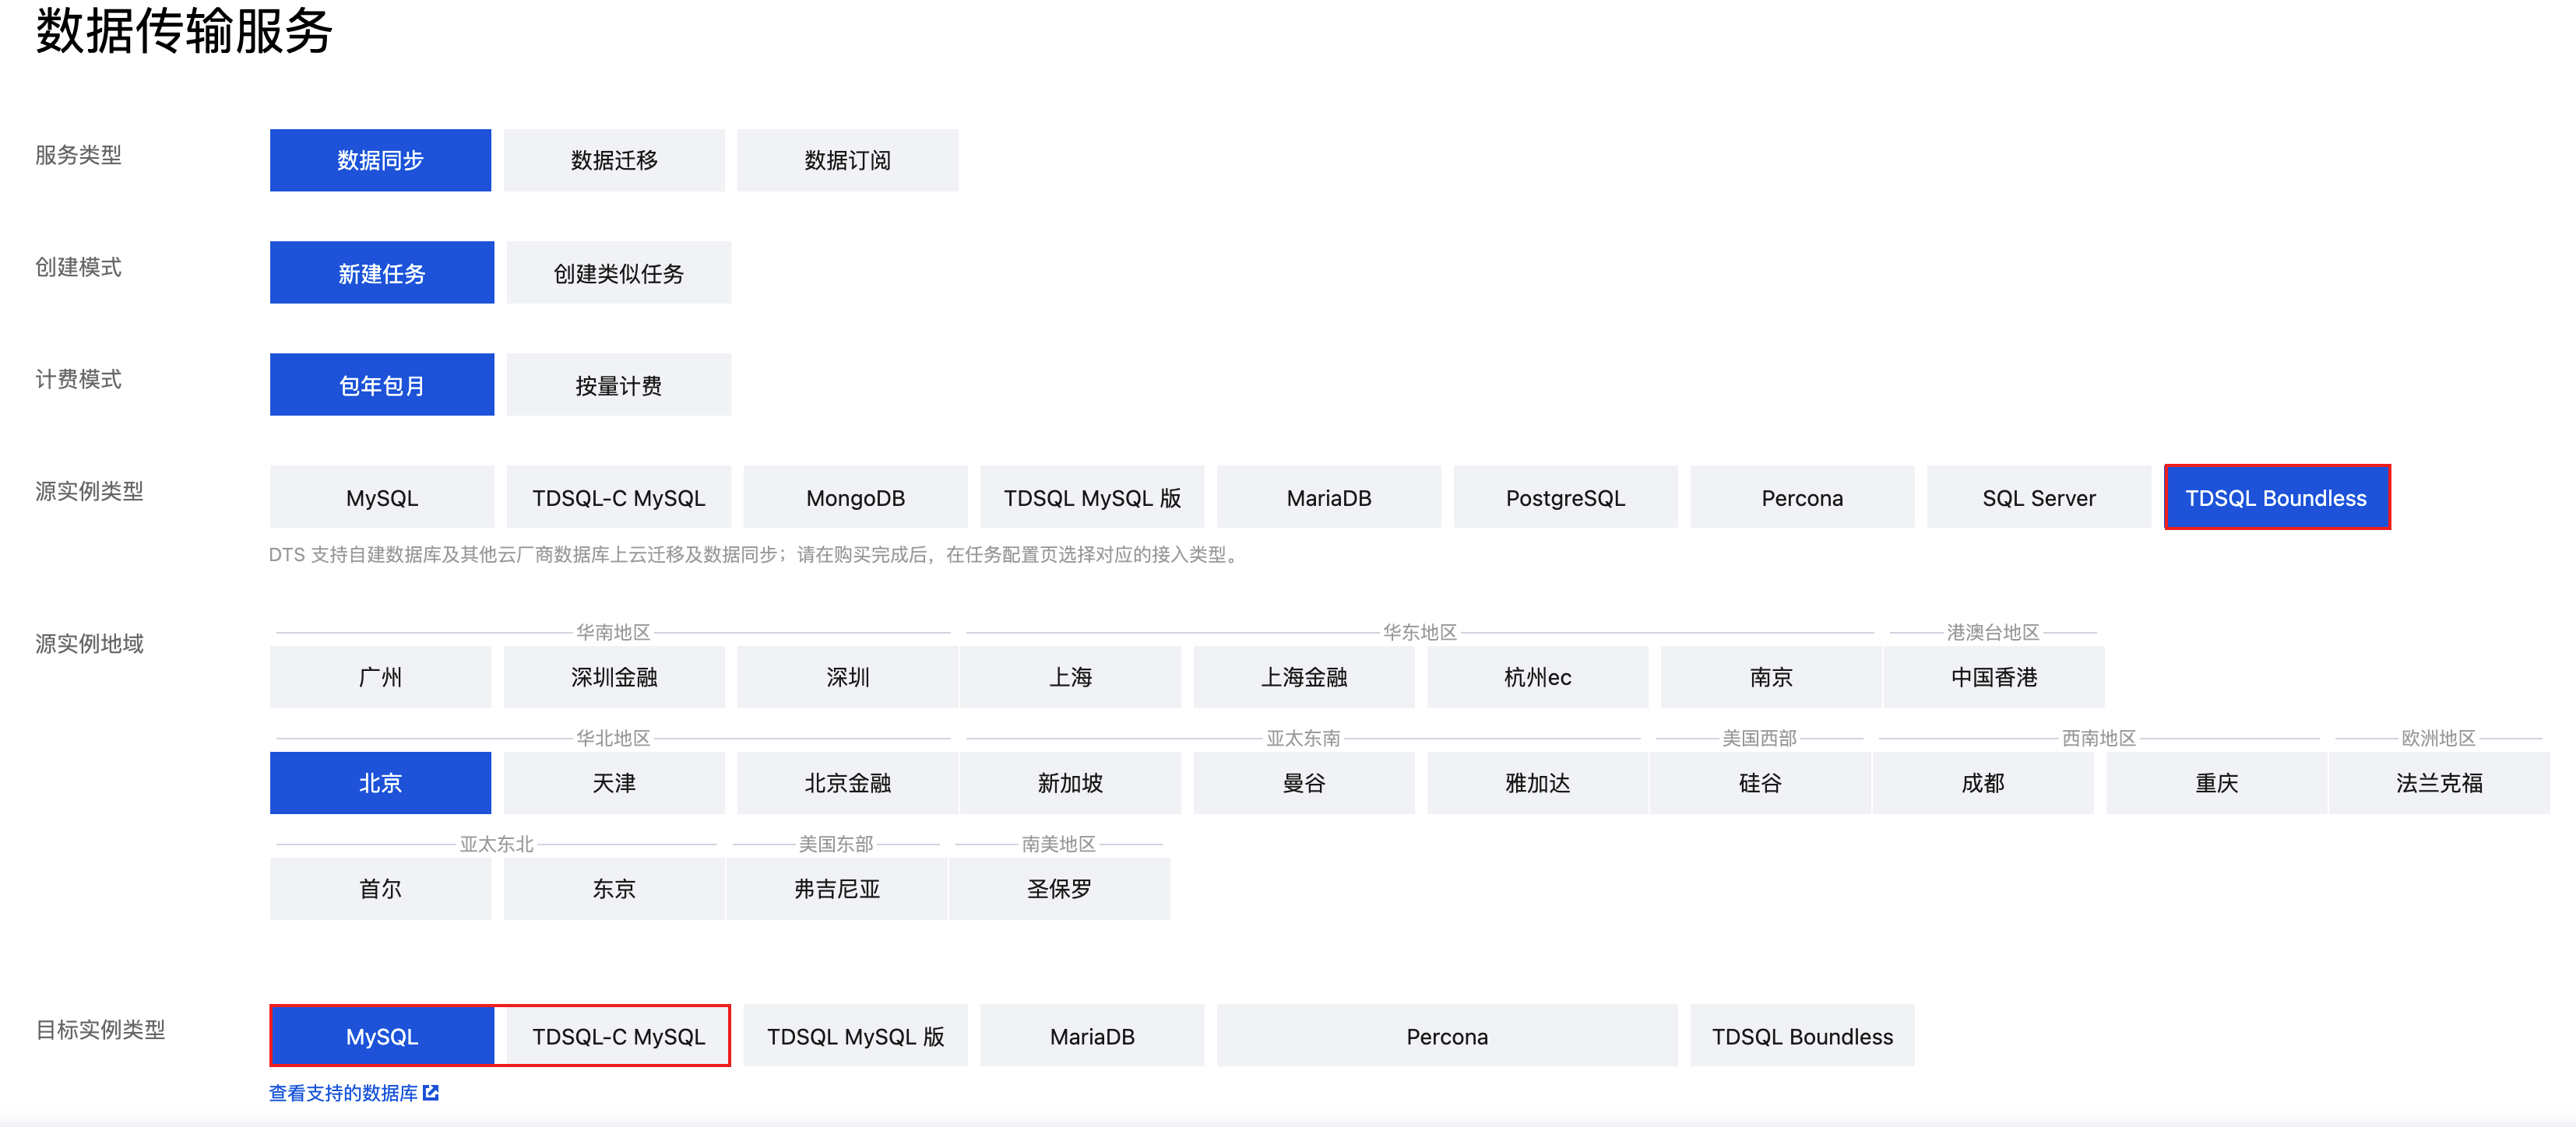2576x1127 pixels.
Task: Pick MongoDB as source instance type
Action: tap(855, 497)
